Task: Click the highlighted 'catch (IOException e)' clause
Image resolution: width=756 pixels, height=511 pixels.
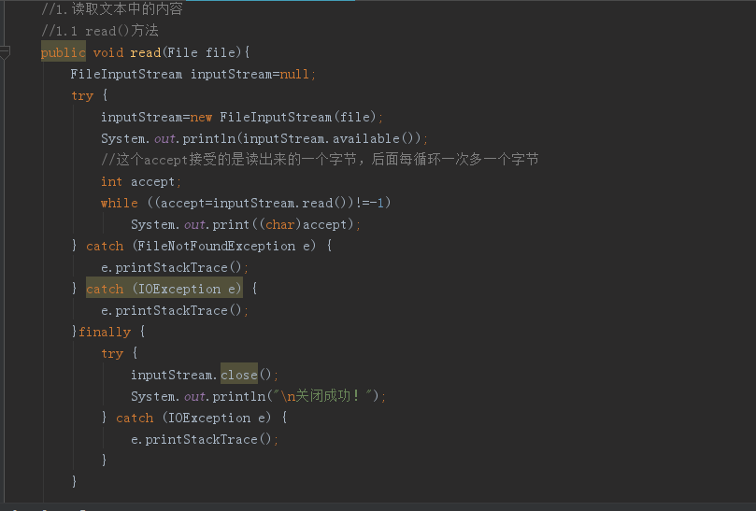Action: pos(164,289)
